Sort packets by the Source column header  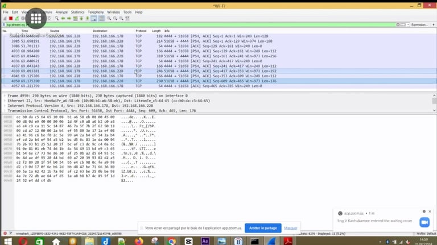(x=55, y=31)
